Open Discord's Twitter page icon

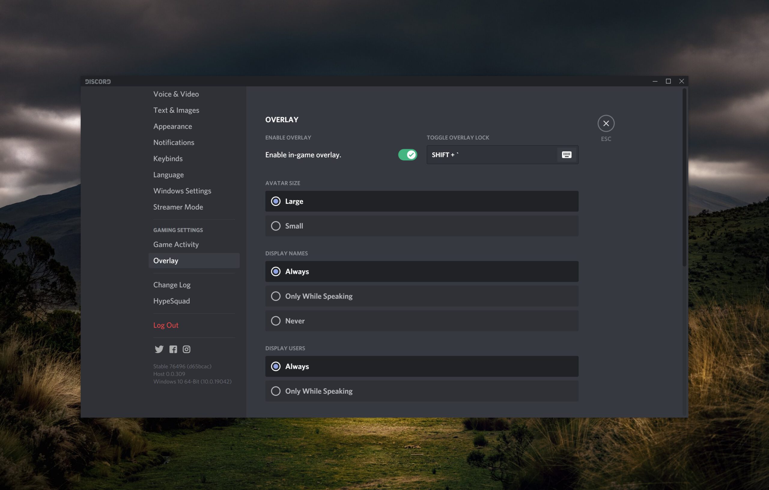tap(159, 349)
